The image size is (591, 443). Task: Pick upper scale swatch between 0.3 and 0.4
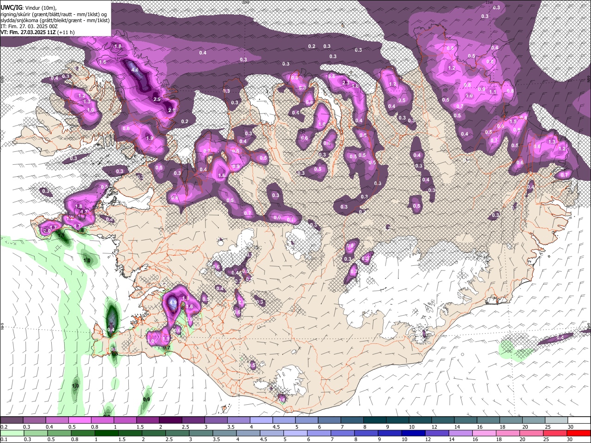coord(34,420)
